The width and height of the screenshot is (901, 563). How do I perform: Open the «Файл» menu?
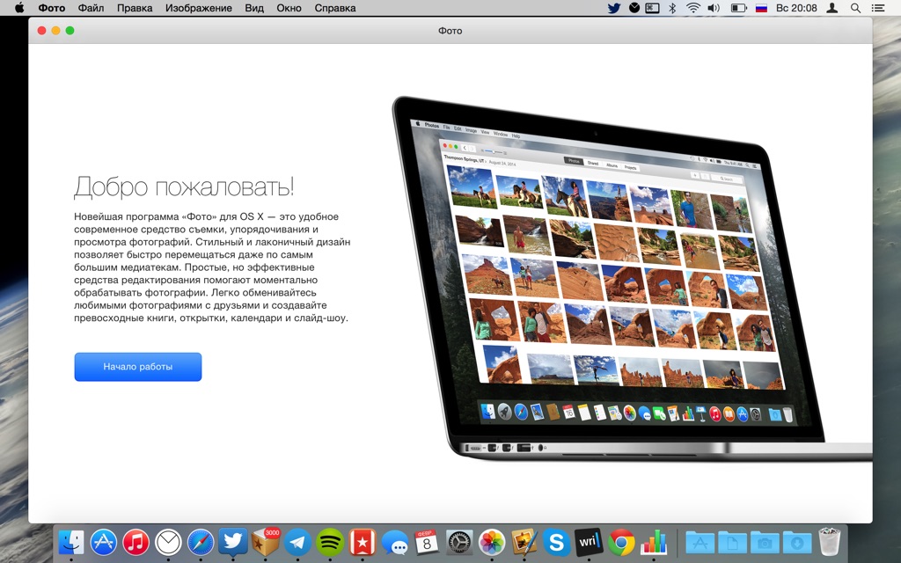(91, 8)
